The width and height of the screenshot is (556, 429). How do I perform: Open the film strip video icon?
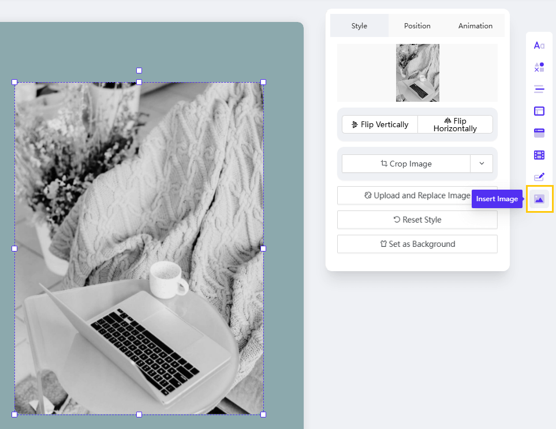tap(539, 155)
